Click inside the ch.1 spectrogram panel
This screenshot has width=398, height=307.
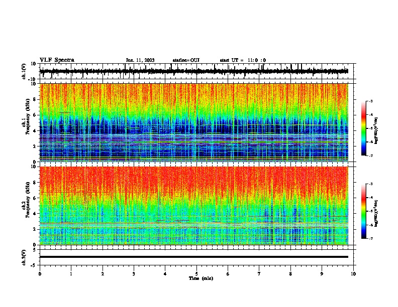[194, 122]
